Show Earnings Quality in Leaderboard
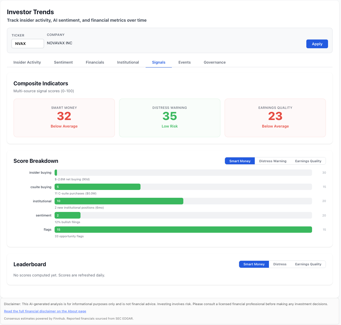 pyautogui.click(x=308, y=264)
